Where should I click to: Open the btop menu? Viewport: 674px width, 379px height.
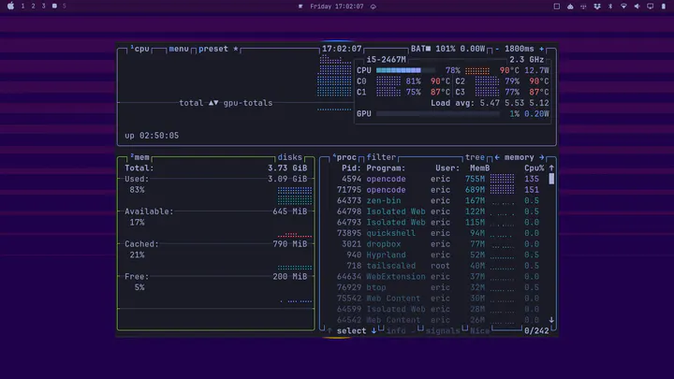point(179,49)
